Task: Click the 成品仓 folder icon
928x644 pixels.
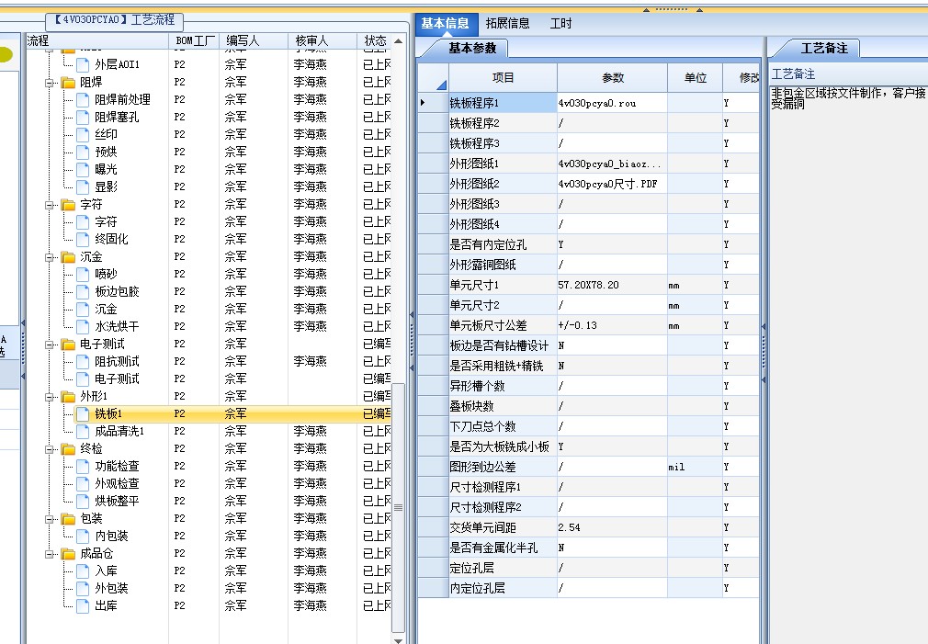Action: point(68,554)
